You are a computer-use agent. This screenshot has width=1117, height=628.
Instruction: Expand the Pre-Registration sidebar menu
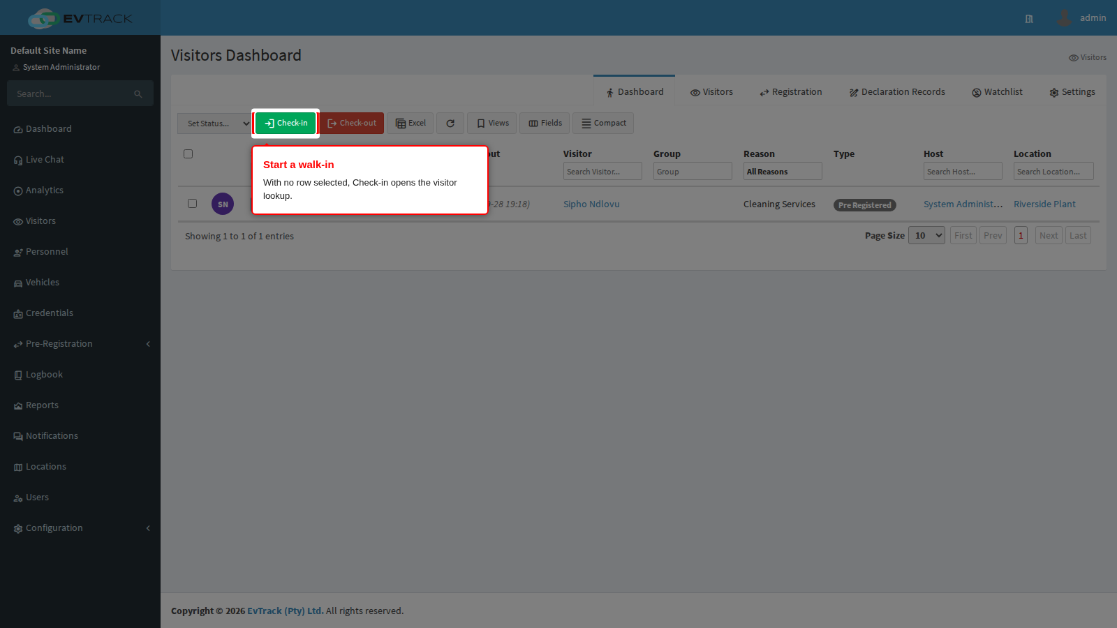coord(80,344)
